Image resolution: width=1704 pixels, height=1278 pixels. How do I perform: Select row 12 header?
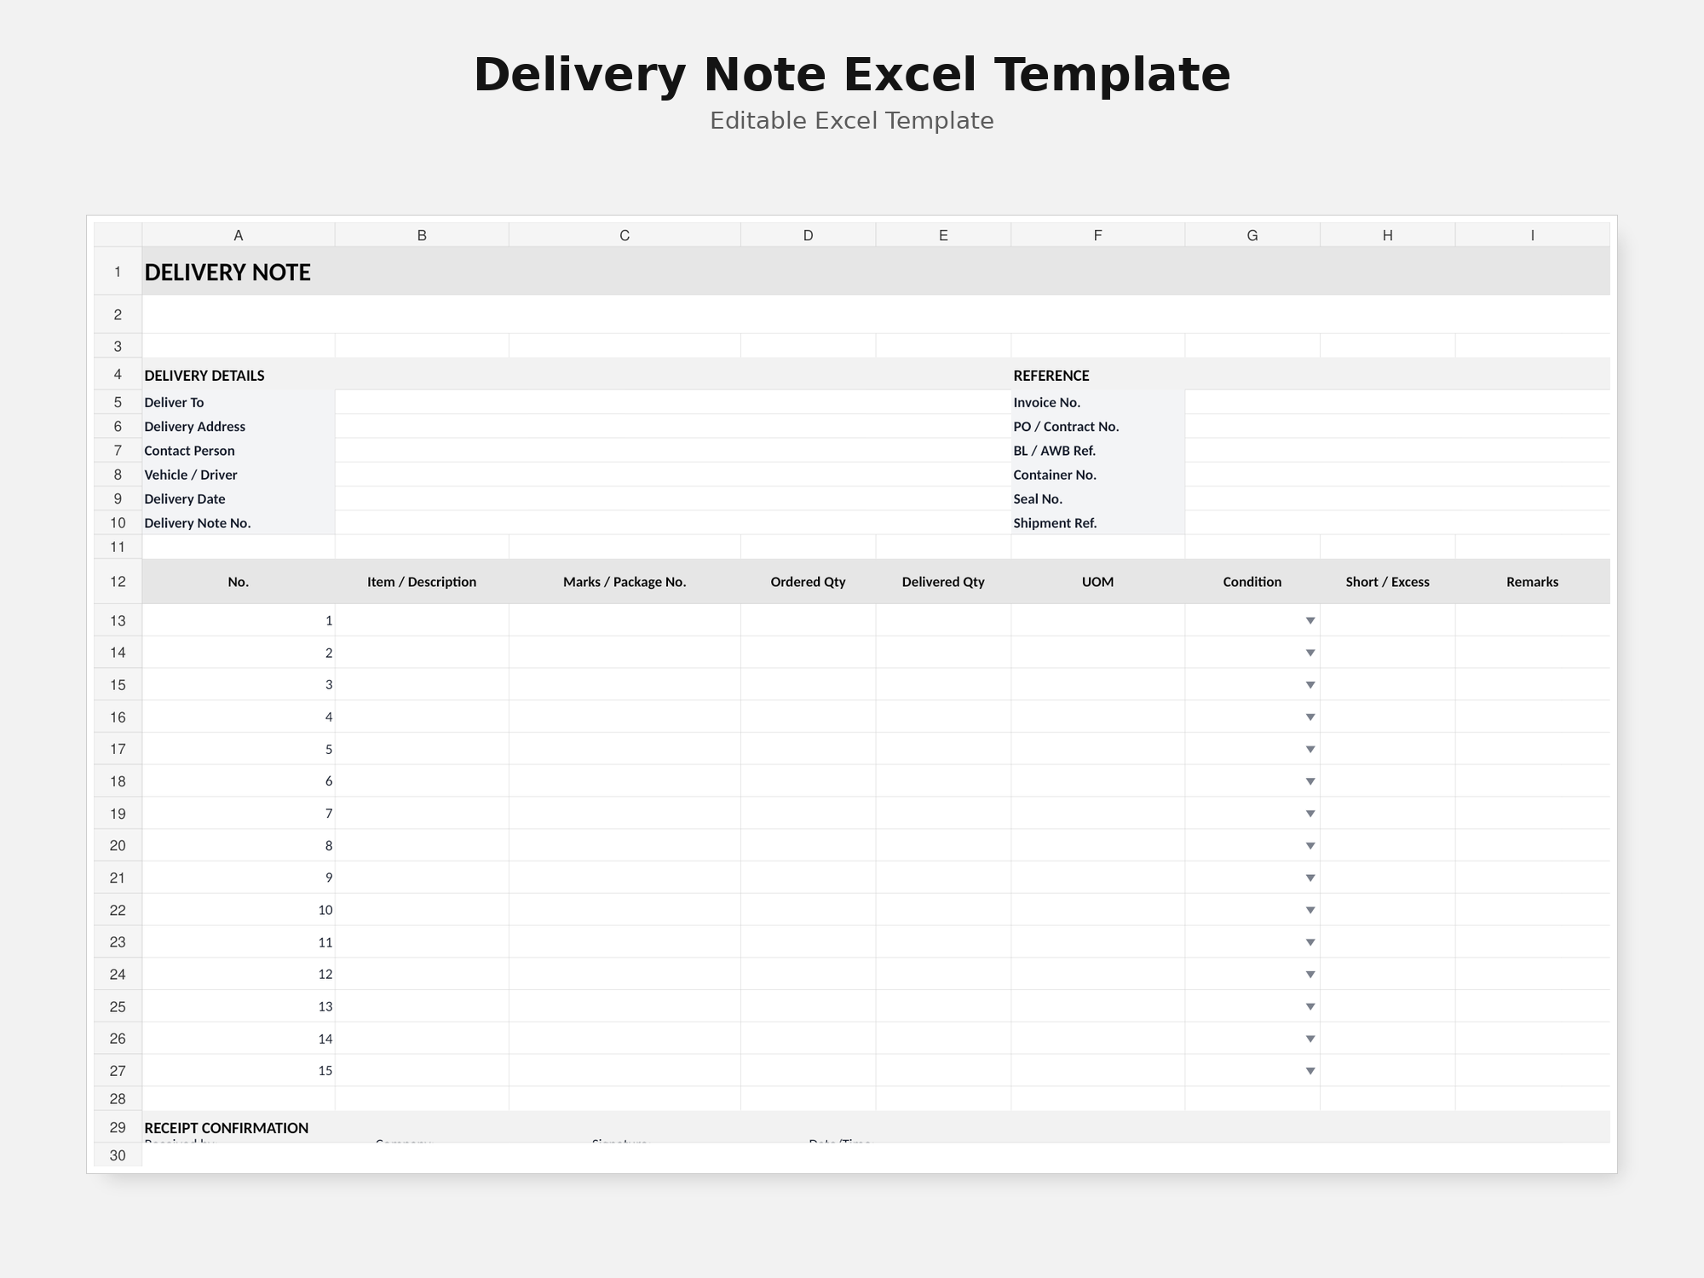click(x=118, y=582)
